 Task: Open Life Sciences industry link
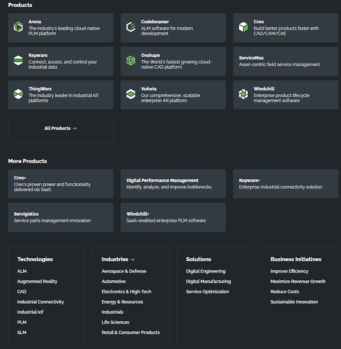click(115, 322)
